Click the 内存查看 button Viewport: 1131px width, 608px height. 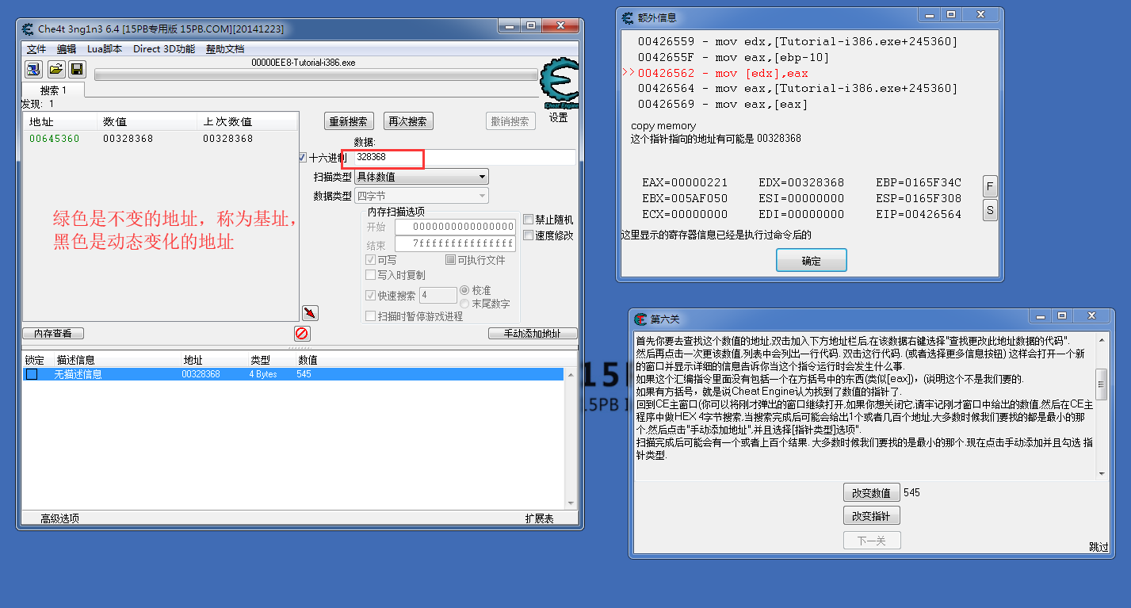click(52, 334)
